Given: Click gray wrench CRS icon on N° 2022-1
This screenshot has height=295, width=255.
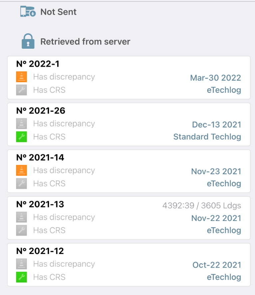Looking at the screenshot, I should tap(21, 90).
